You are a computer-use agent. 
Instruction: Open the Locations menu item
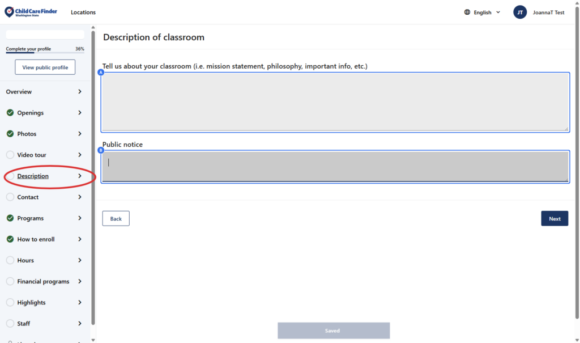coord(83,12)
